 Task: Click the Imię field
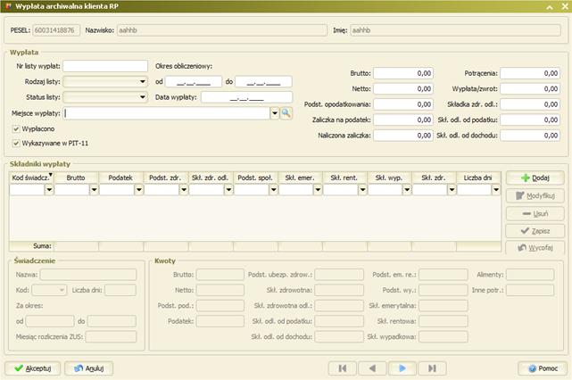click(456, 30)
